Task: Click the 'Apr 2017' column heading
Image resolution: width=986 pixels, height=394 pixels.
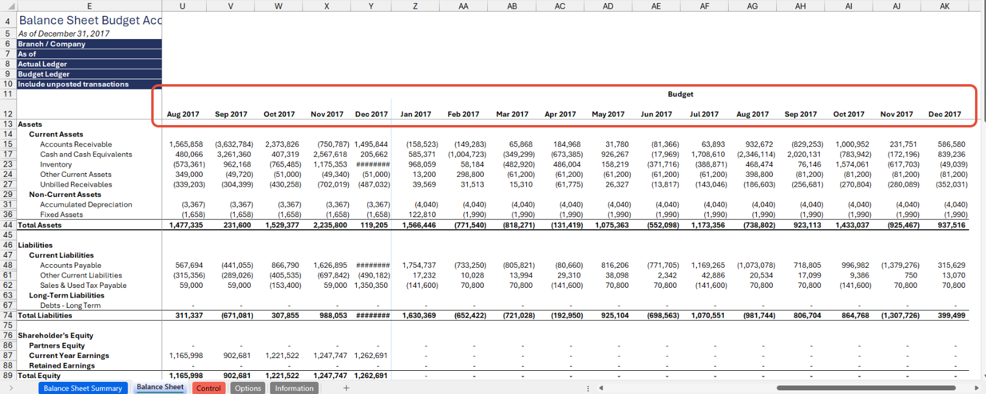Action: [560, 114]
